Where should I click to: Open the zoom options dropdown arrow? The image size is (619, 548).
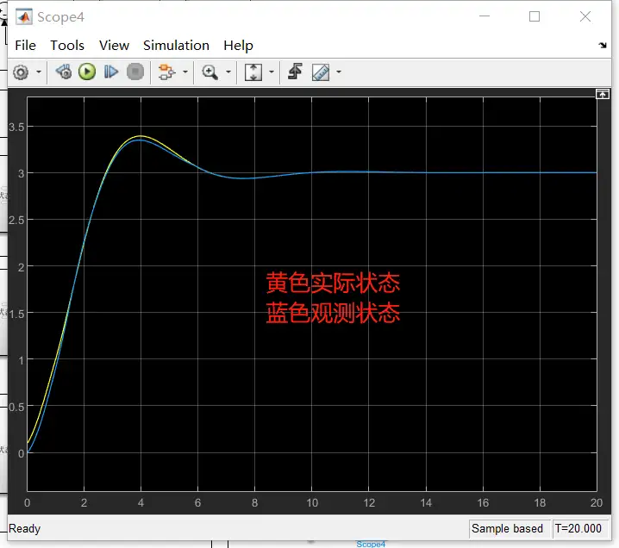(x=228, y=72)
